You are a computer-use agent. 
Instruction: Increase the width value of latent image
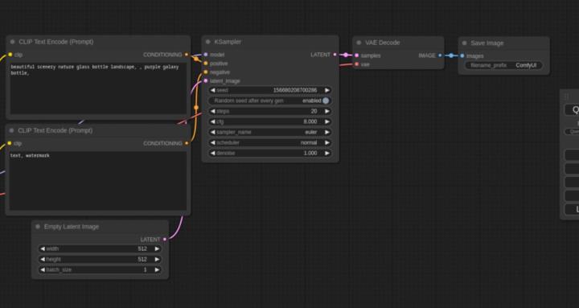157,249
